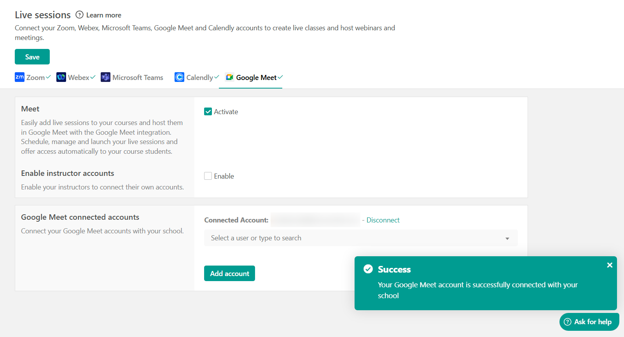Switch to the Microsoft Teams tab
Viewport: 624px width, 337px height.
132,77
